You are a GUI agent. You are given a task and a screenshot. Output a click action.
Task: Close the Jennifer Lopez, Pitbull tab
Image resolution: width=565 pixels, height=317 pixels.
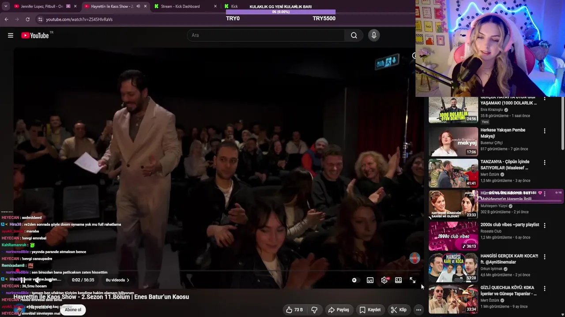pyautogui.click(x=75, y=6)
